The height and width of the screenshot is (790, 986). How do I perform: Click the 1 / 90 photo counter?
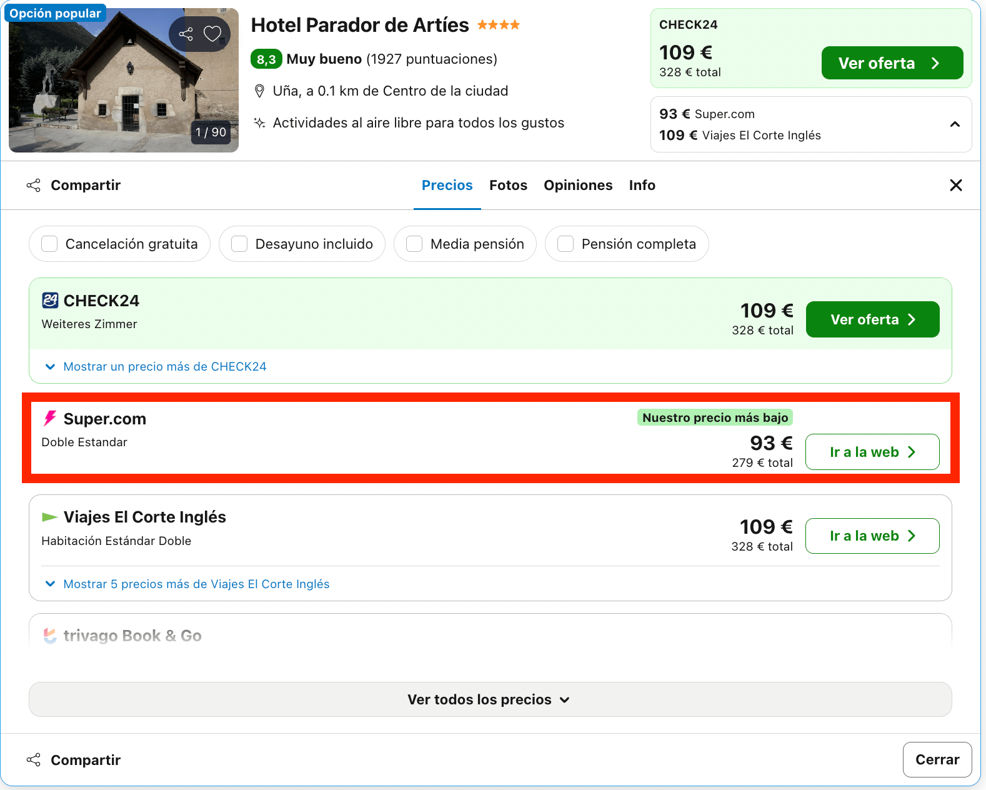click(x=211, y=132)
